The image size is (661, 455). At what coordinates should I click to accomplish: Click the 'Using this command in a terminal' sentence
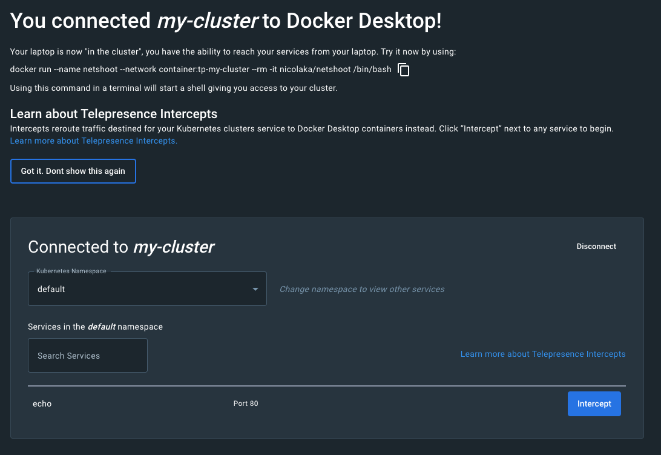(x=173, y=88)
